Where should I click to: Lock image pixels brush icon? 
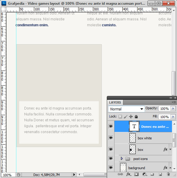(x=125, y=117)
